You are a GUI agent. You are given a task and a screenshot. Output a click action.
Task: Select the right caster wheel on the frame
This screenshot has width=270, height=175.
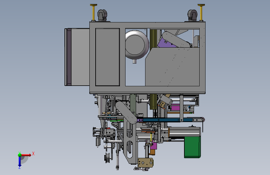[192, 15]
